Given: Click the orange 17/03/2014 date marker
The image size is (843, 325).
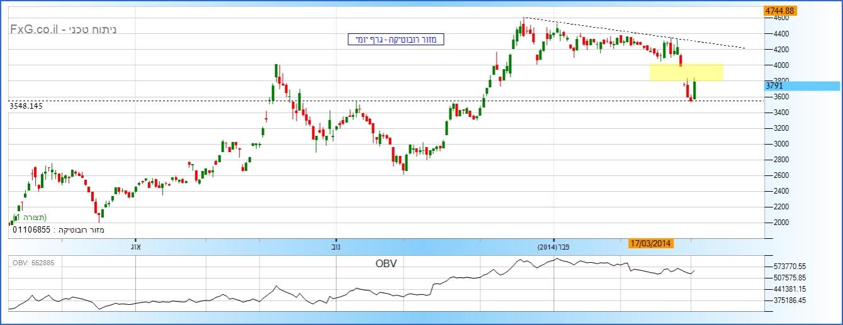Looking at the screenshot, I should [651, 244].
